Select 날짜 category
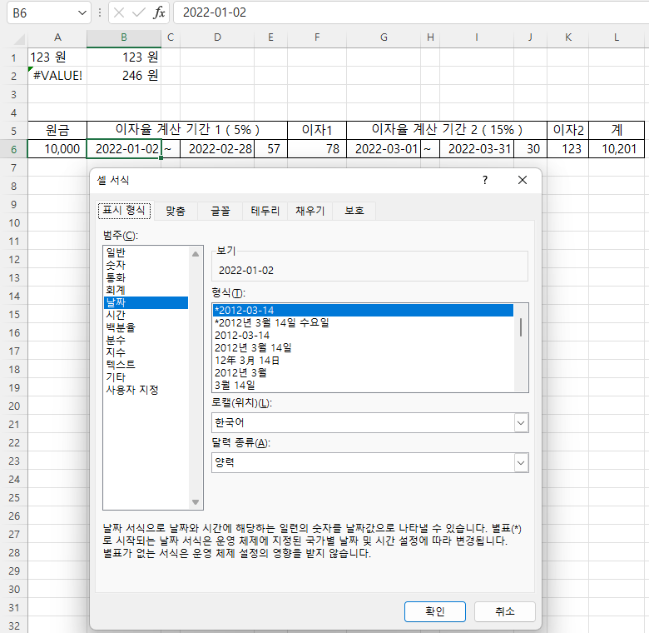Viewport: 649px width, 633px height. click(x=146, y=302)
